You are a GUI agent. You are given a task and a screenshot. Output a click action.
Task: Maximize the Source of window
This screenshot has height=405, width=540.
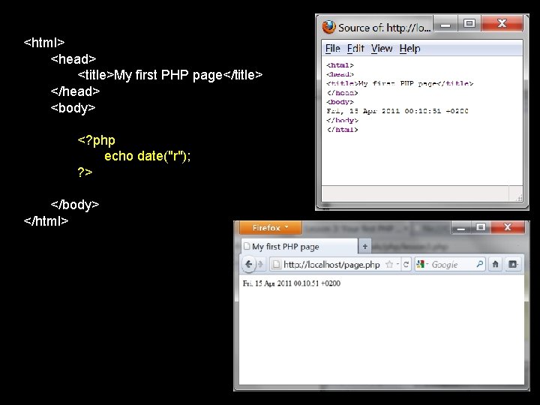469,24
